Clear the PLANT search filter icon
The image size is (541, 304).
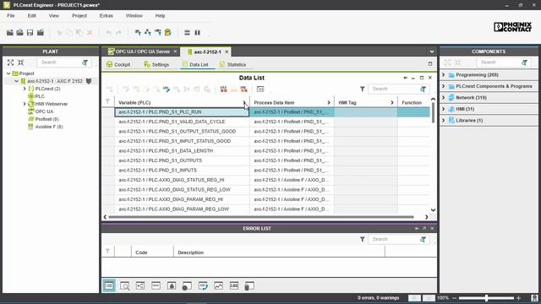85,62
